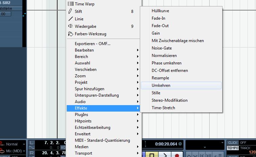
Task: Click the highlighted Umkehren item
Action: (x=181, y=85)
